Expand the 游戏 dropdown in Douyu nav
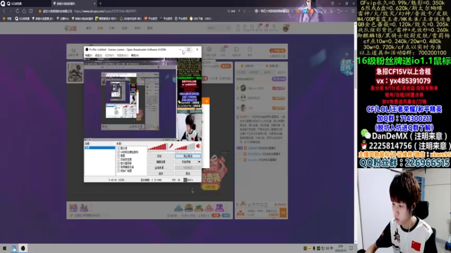Screen dimensions: 451x253 click(138, 28)
